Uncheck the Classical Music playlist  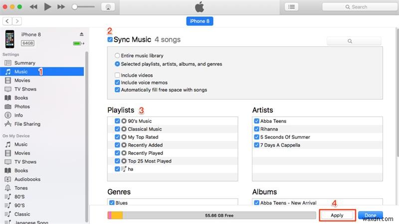coord(117,129)
